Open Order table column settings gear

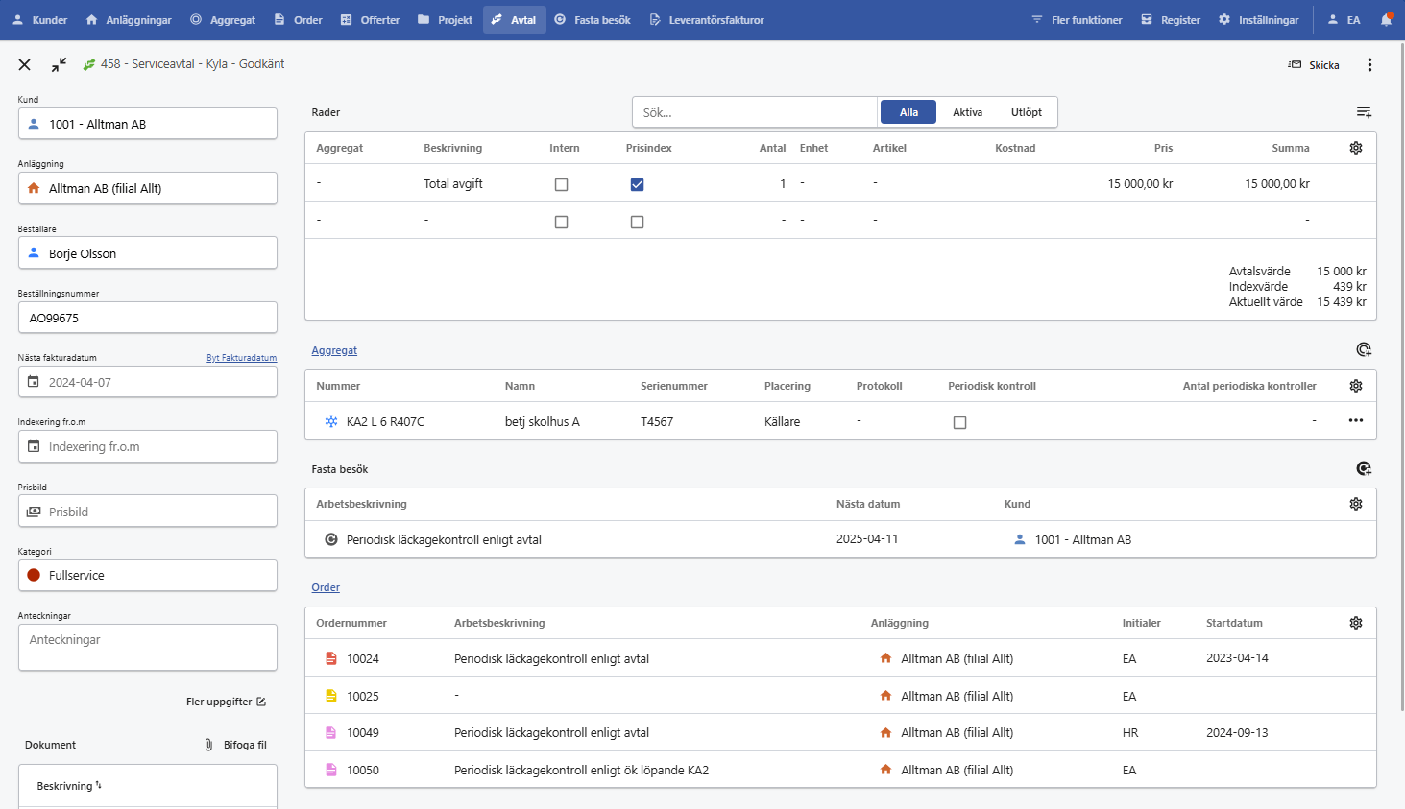pos(1356,623)
